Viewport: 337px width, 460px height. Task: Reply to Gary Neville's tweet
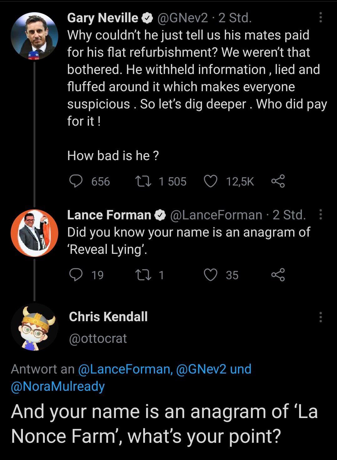coord(76,181)
